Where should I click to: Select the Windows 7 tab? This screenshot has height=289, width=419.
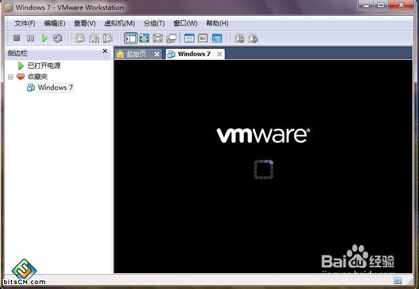coord(194,54)
